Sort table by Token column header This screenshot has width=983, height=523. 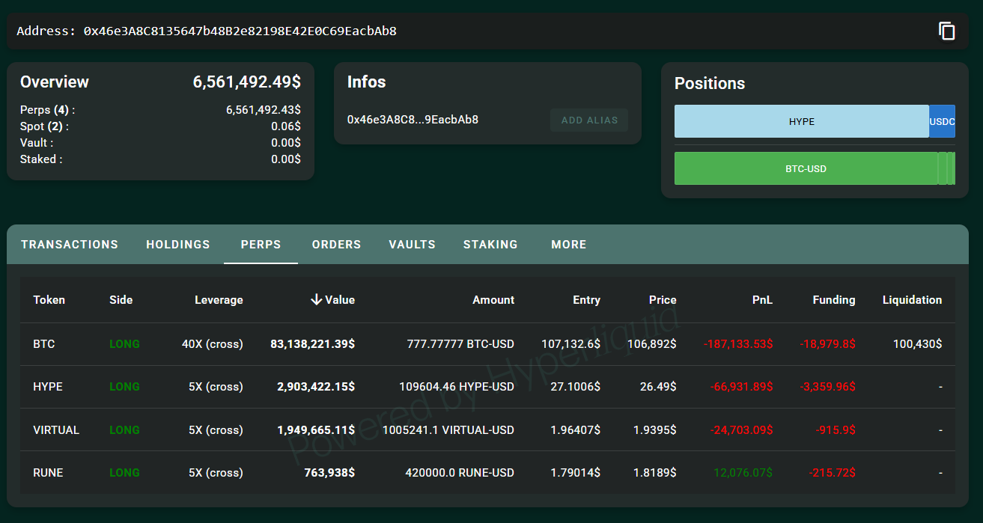coord(49,300)
